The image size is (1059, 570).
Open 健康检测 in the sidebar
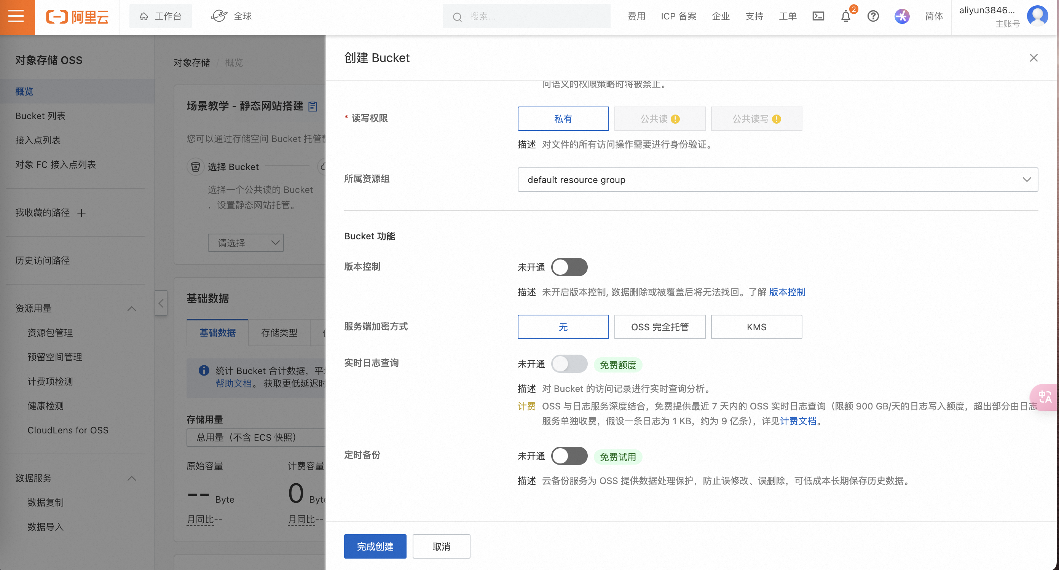46,406
